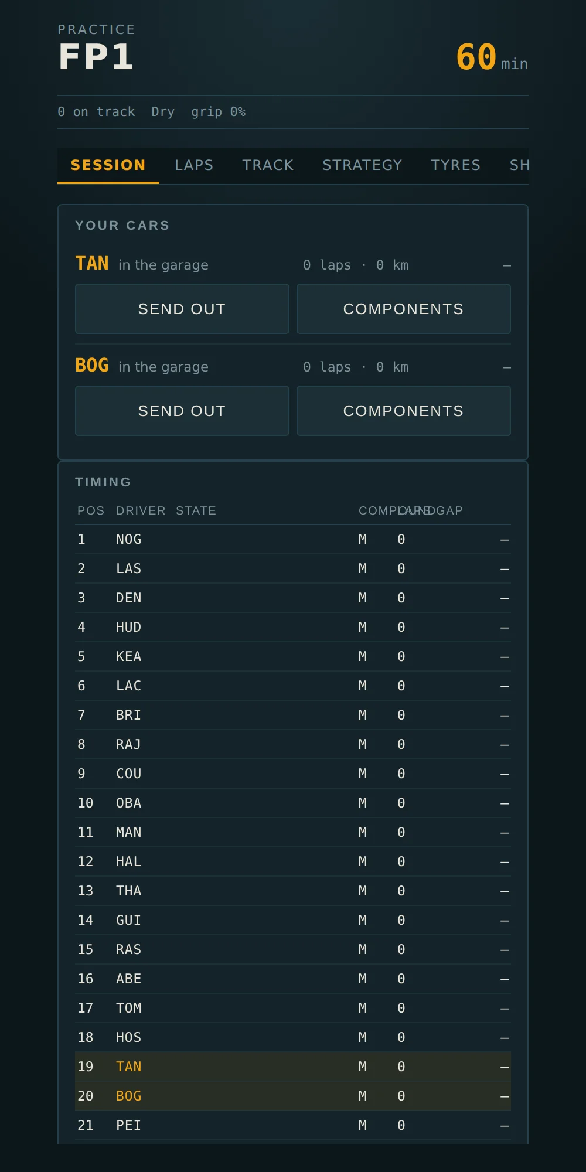Select the highlighted BOG timing row

tap(293, 1096)
